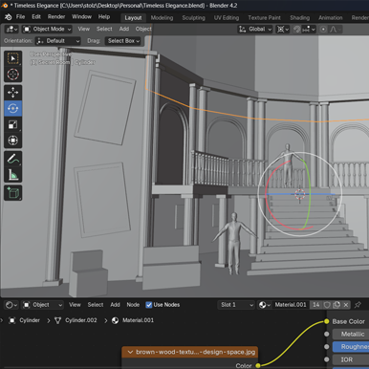Screen dimensions: 369x369
Task: Adjust the Metallic value slider
Action: point(351,335)
